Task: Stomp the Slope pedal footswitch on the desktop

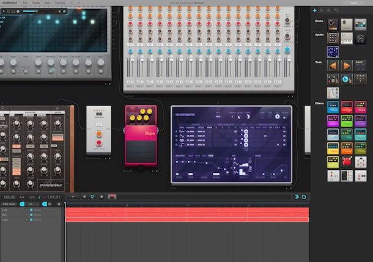Action: (x=141, y=151)
